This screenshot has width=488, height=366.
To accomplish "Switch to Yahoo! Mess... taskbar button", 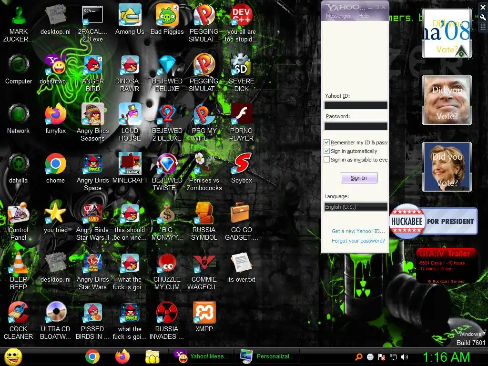I will [202, 356].
